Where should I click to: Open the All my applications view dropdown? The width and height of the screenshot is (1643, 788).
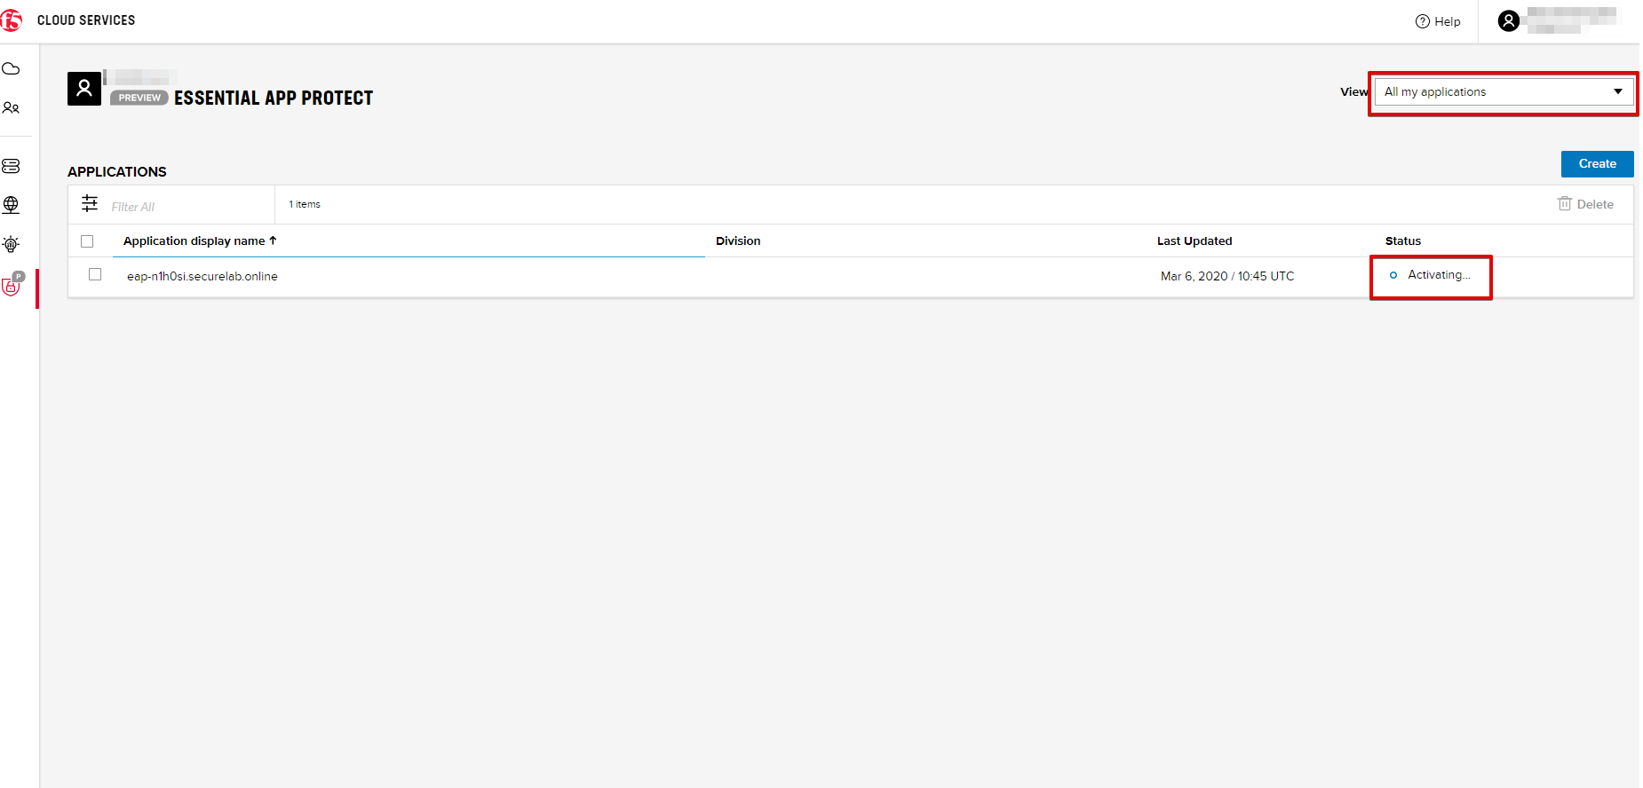pyautogui.click(x=1504, y=92)
